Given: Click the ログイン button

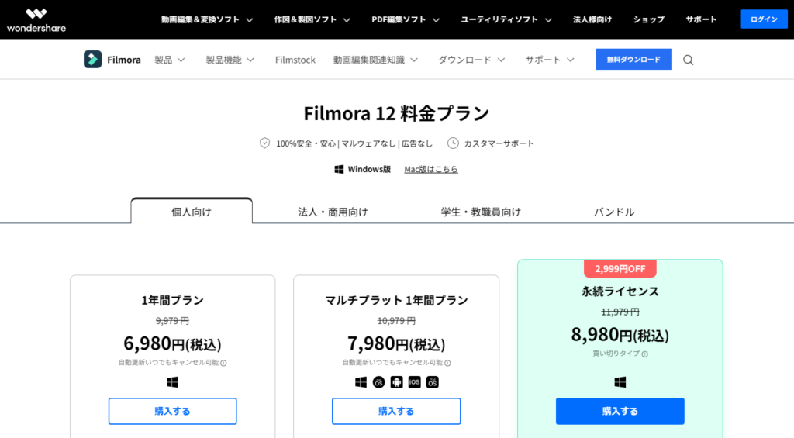Looking at the screenshot, I should coord(764,19).
